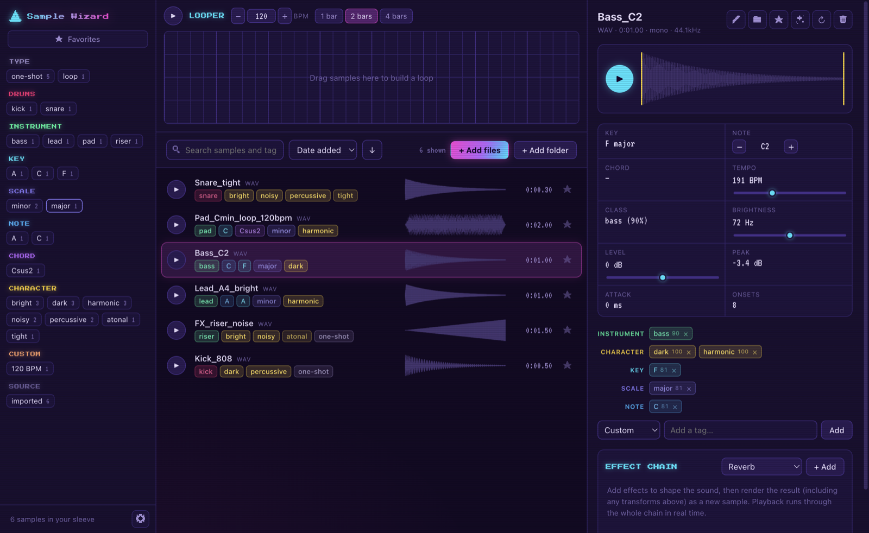Filter by snare drum tag
Image resolution: width=869 pixels, height=533 pixels.
[58, 109]
